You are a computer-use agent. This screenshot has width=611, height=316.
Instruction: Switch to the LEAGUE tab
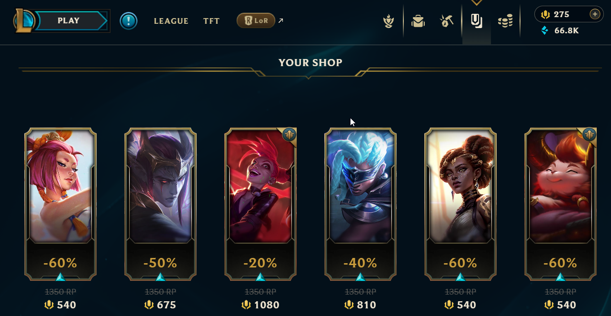click(171, 21)
